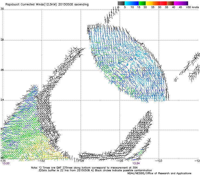Click the NOAA/NESDIS credit line
The image size is (200, 175).
[159, 173]
